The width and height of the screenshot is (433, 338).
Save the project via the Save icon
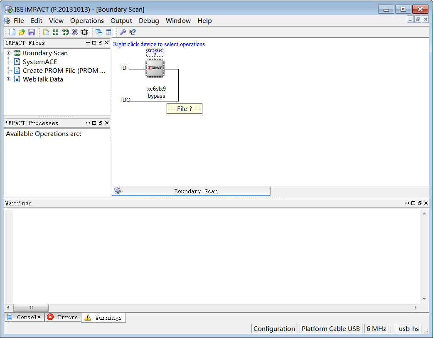point(31,32)
